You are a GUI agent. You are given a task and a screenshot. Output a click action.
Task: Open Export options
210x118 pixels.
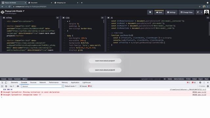click(200, 79)
